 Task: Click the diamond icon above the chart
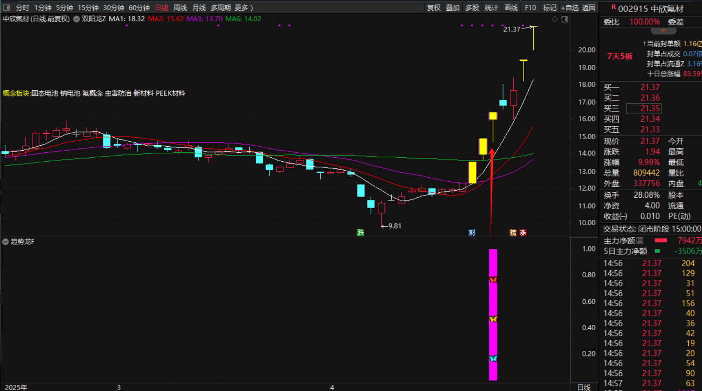click(x=555, y=19)
